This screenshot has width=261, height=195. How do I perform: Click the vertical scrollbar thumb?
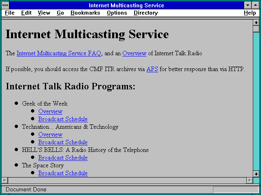(256, 29)
